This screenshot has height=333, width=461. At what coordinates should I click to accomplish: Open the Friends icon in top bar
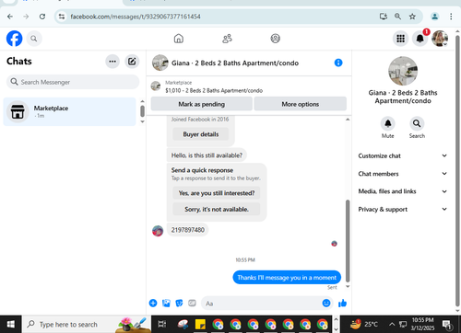coord(227,39)
